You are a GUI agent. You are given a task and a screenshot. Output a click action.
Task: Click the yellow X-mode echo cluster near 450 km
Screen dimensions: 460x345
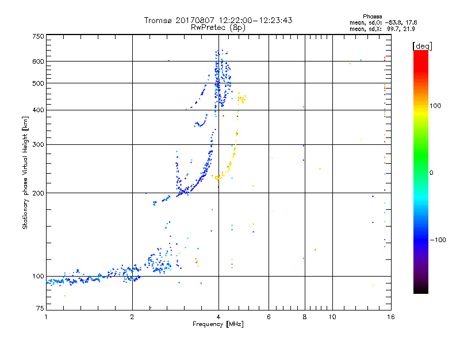point(241,98)
